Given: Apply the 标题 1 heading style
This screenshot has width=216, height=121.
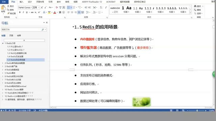Looking at the screenshot, I should click(x=126, y=10).
